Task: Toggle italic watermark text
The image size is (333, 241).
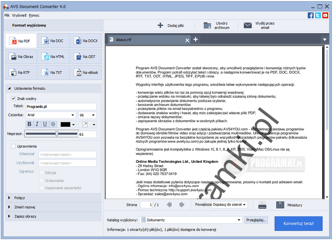Action: click(37, 124)
